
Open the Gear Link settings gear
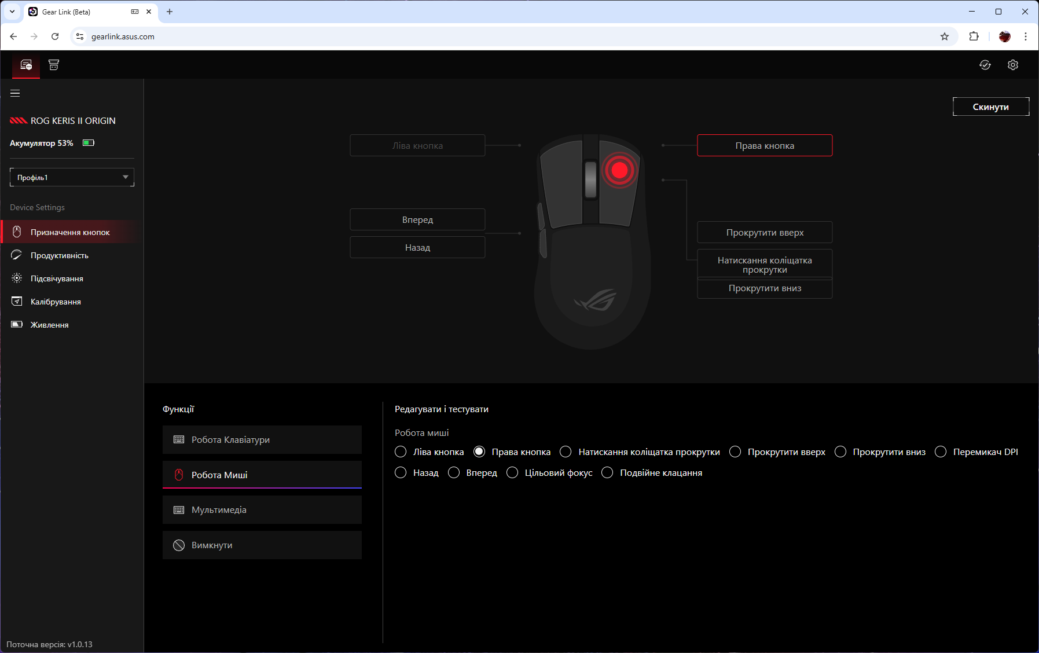pos(1013,65)
